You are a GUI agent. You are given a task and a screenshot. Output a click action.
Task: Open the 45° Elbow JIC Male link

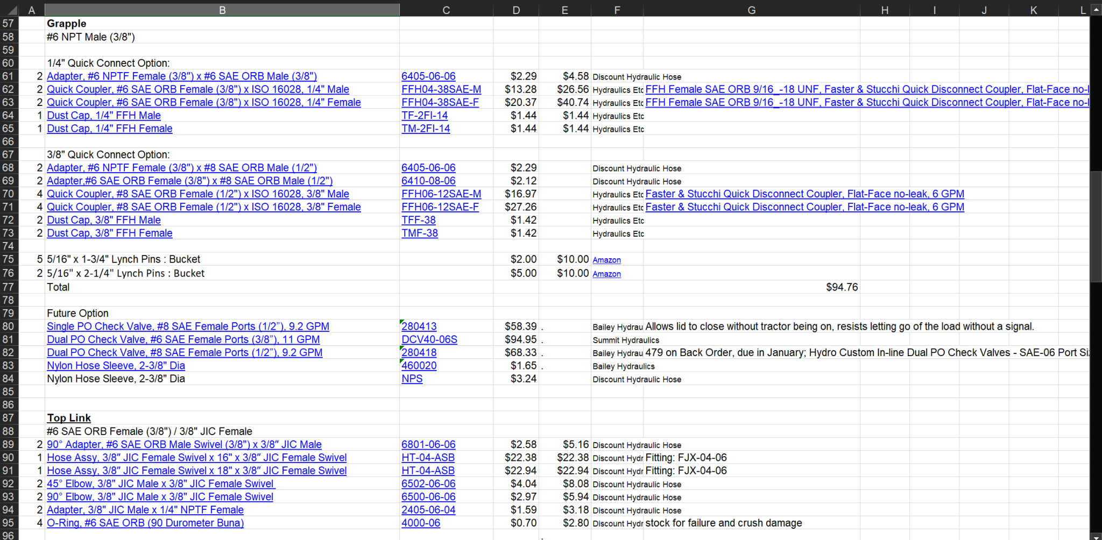coord(160,484)
